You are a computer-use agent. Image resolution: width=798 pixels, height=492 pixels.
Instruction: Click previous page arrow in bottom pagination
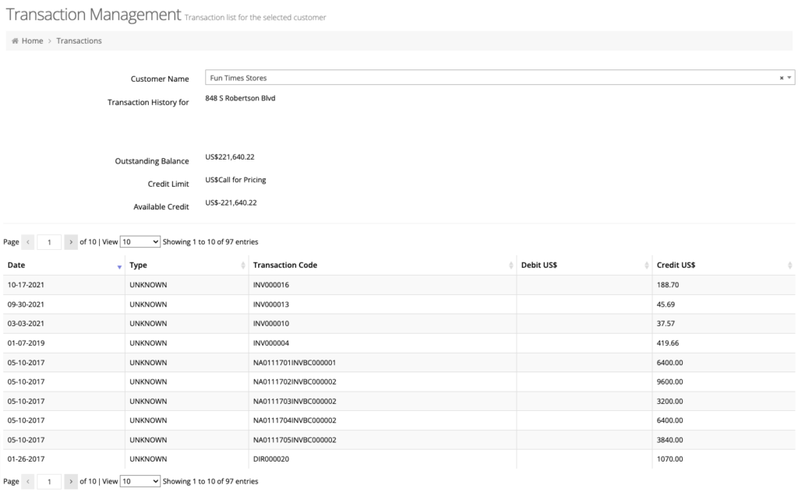pyautogui.click(x=29, y=482)
